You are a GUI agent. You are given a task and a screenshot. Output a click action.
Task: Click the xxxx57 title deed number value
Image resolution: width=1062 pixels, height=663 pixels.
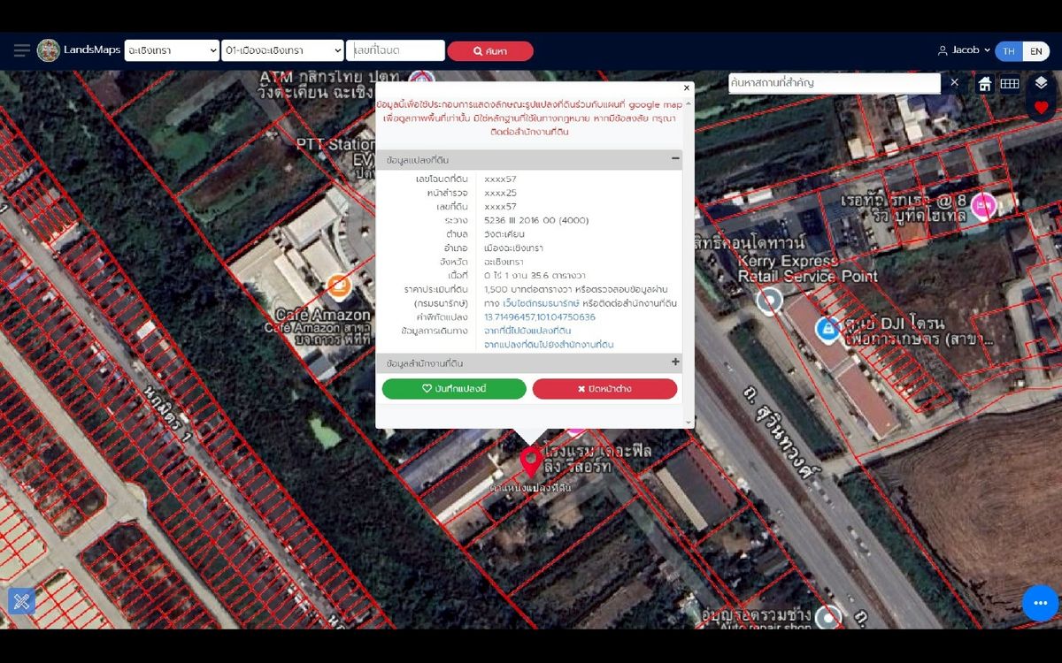pos(500,179)
